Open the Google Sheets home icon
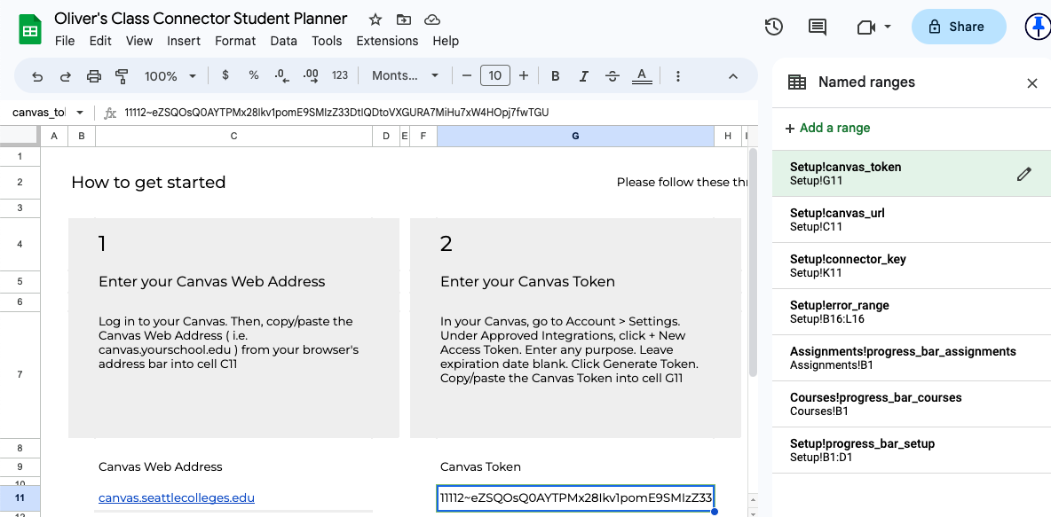 tap(30, 29)
